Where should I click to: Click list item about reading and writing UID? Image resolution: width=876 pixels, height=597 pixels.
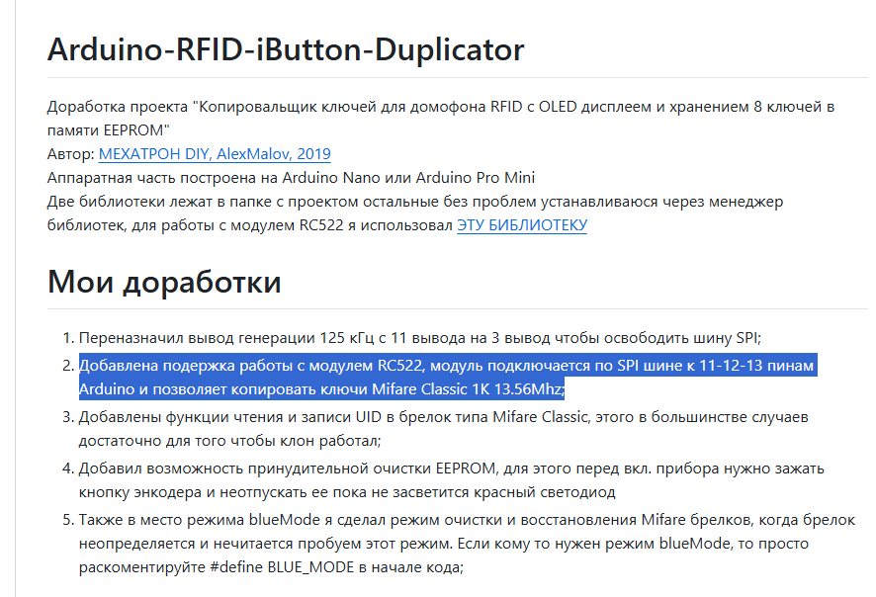(443, 429)
